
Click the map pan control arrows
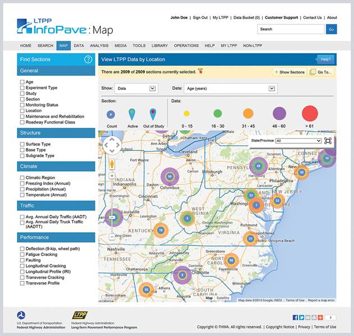[x=112, y=145]
